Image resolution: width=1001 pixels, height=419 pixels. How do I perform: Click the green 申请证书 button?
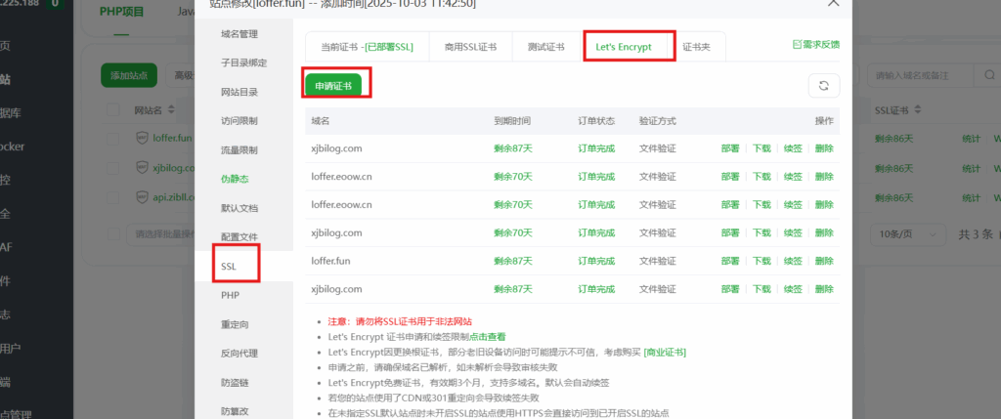pyautogui.click(x=333, y=85)
